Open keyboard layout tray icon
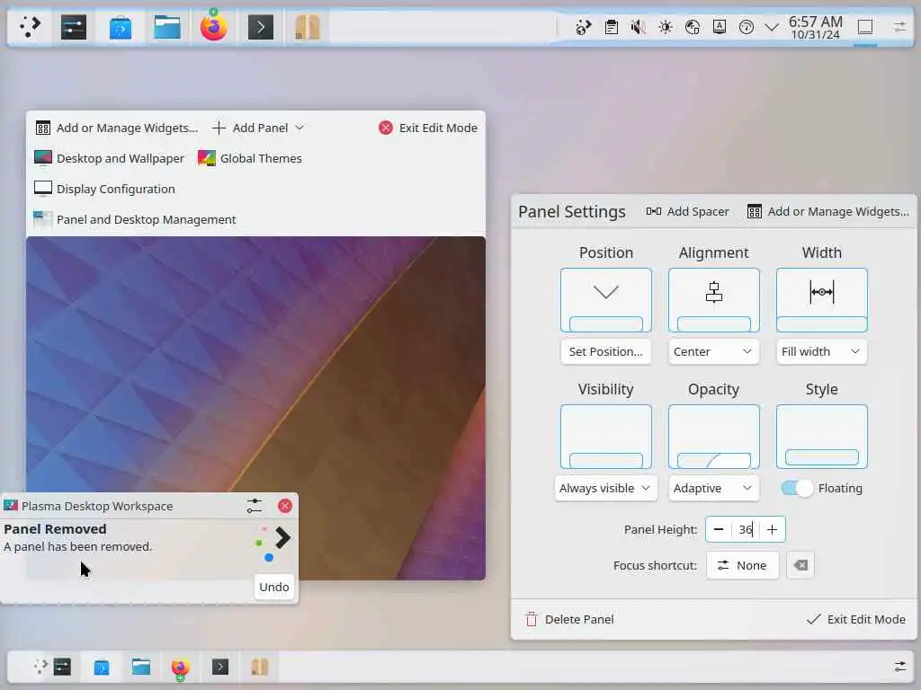921x690 pixels. click(720, 27)
